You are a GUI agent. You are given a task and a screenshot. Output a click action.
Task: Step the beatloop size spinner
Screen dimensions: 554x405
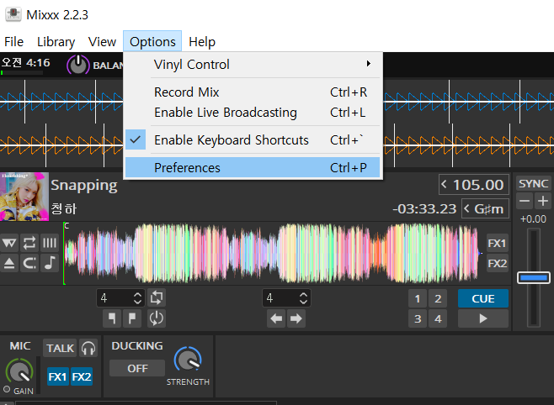coord(137,298)
